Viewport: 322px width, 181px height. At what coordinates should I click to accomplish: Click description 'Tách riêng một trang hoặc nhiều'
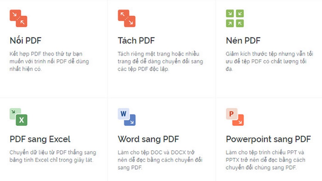[x=158, y=54]
